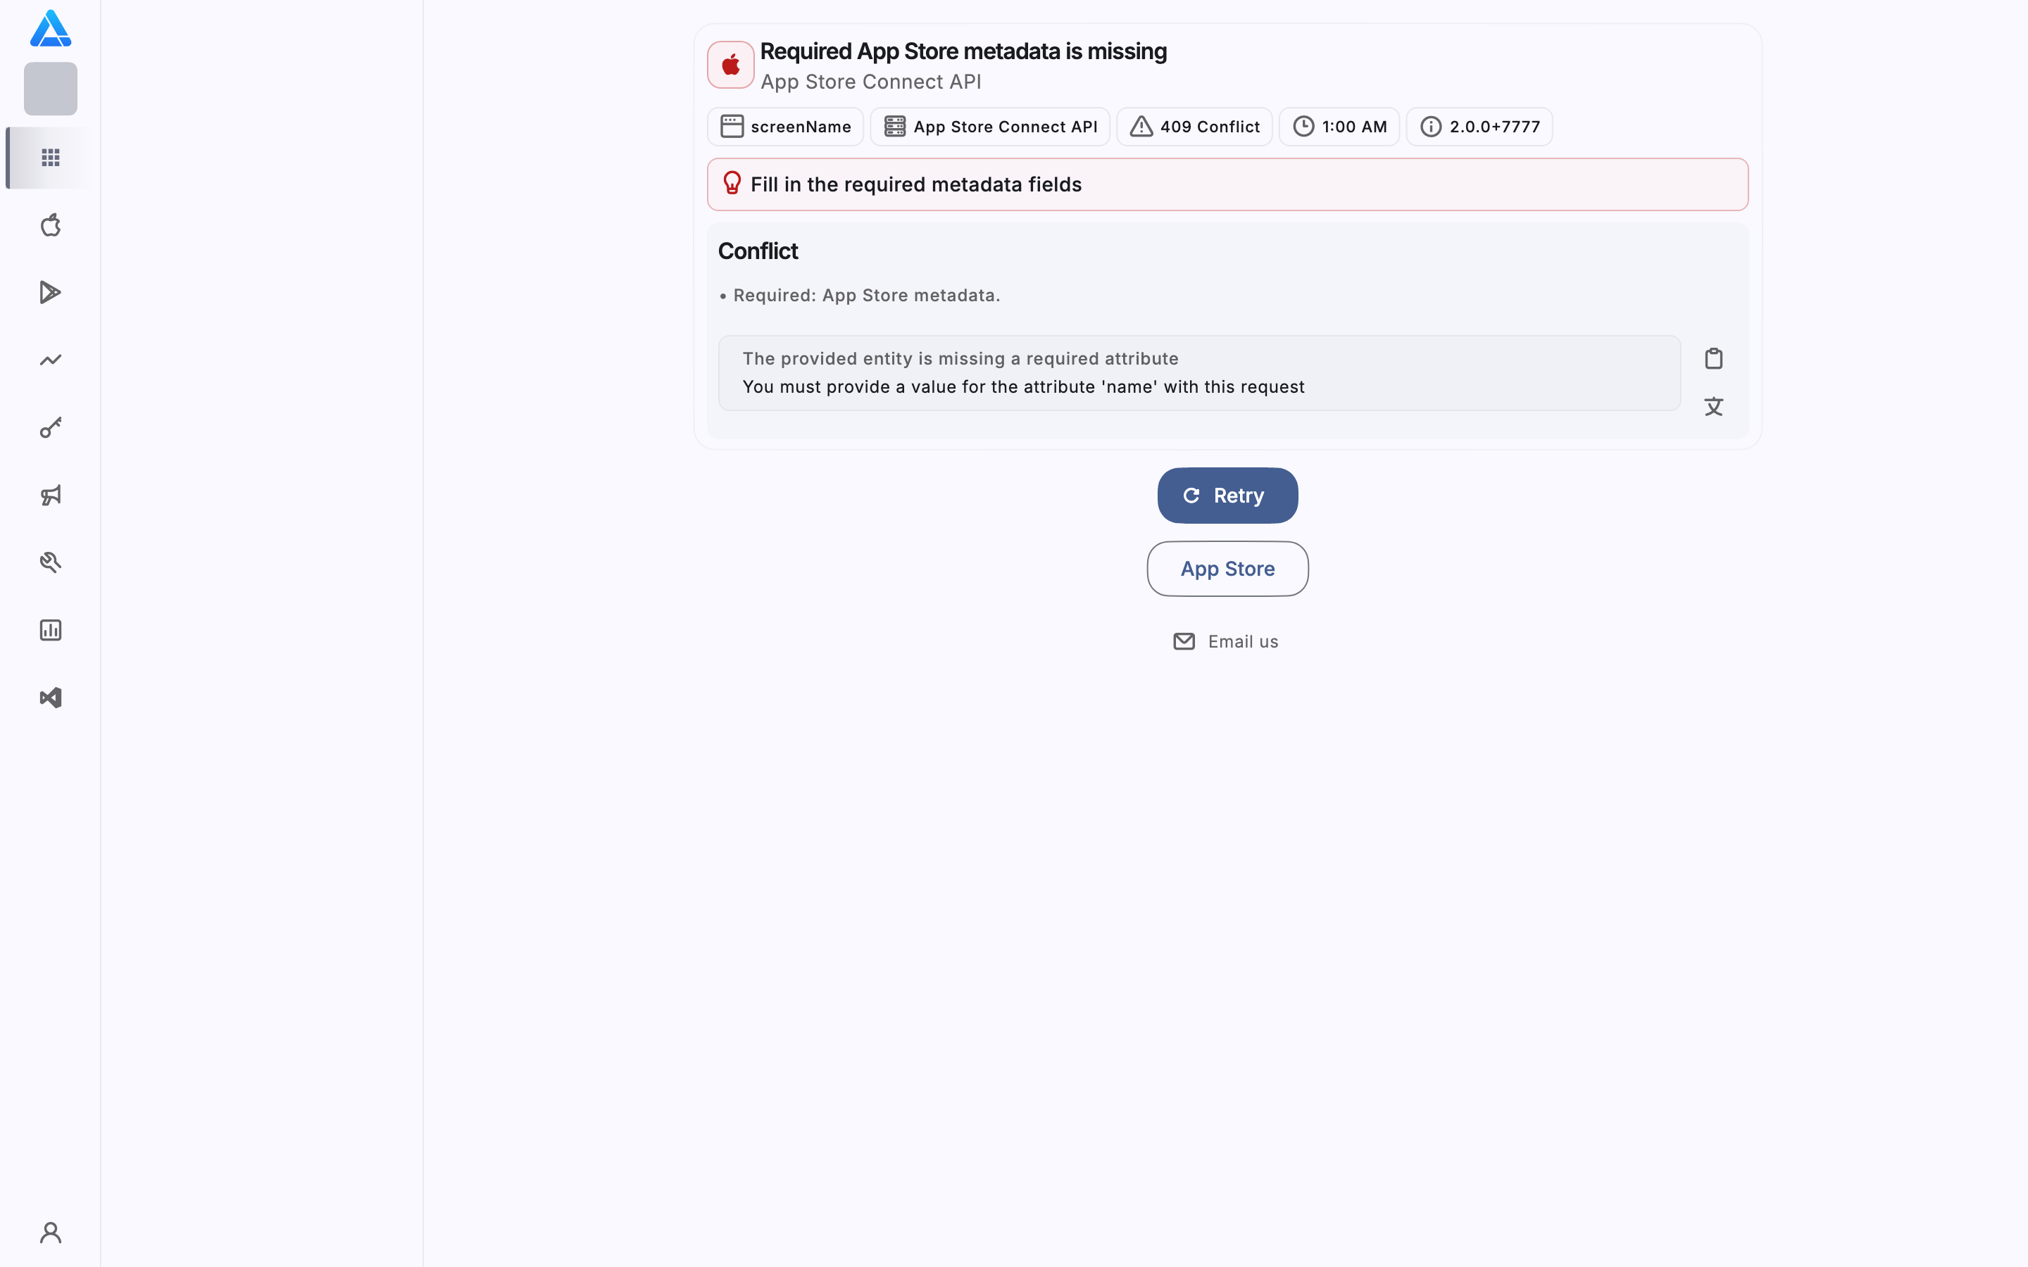Click 'The provided entity is missing a required attribute'
Image resolution: width=2028 pixels, height=1267 pixels.
pos(960,359)
